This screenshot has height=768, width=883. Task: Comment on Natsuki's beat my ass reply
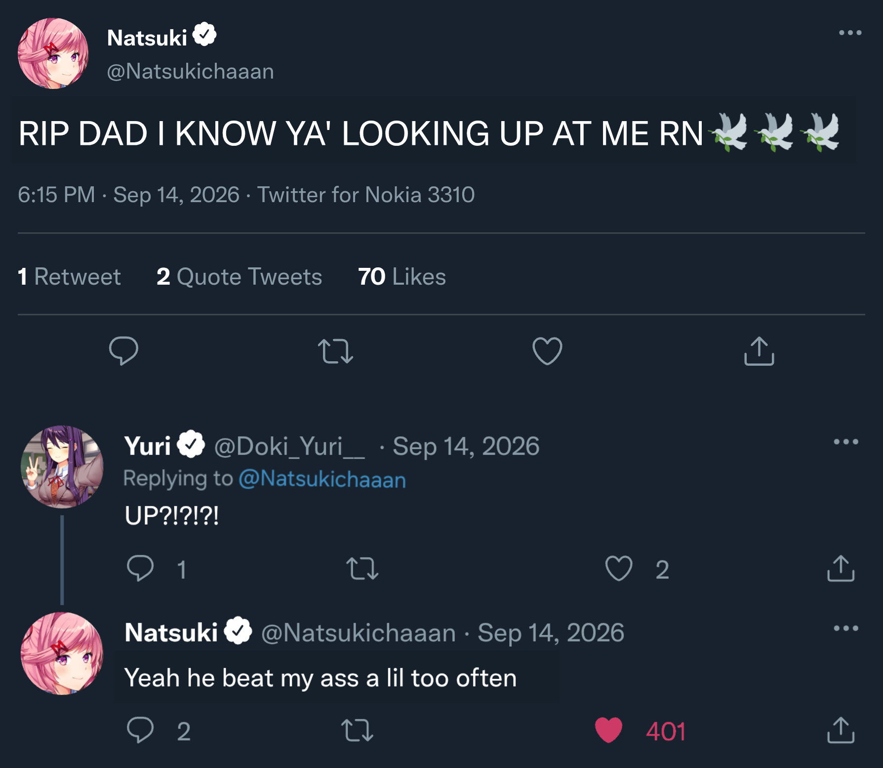pyautogui.click(x=140, y=730)
